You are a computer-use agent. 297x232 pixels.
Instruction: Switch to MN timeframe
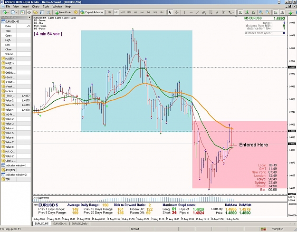[162, 12]
